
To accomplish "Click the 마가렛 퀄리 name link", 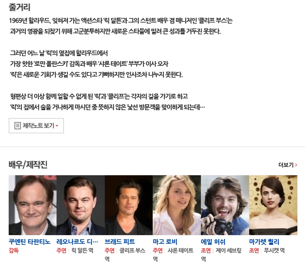I will tap(264, 242).
